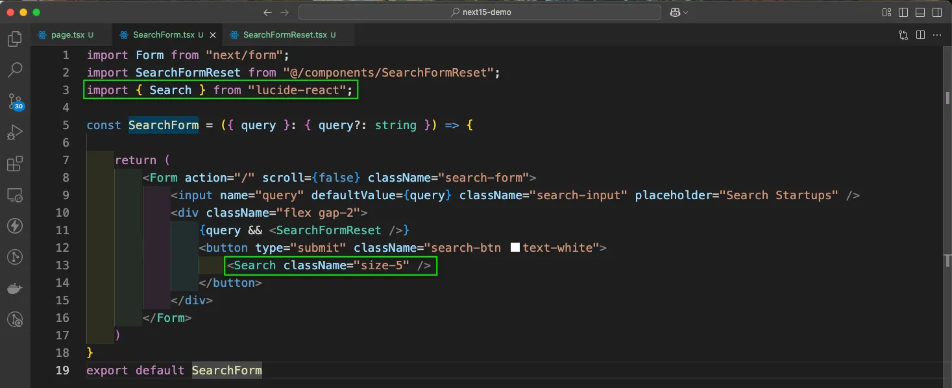Open the Explorer view in activity bar
Screen dimensions: 952x388
coord(14,39)
